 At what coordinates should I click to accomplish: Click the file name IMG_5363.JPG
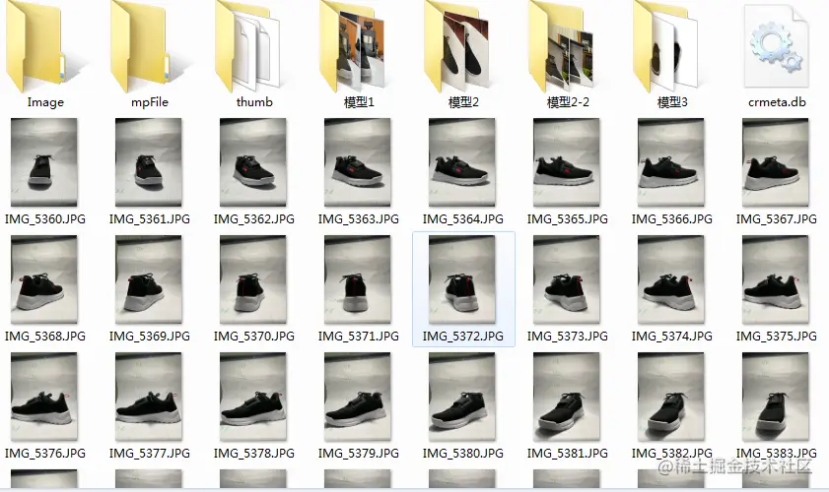(359, 219)
